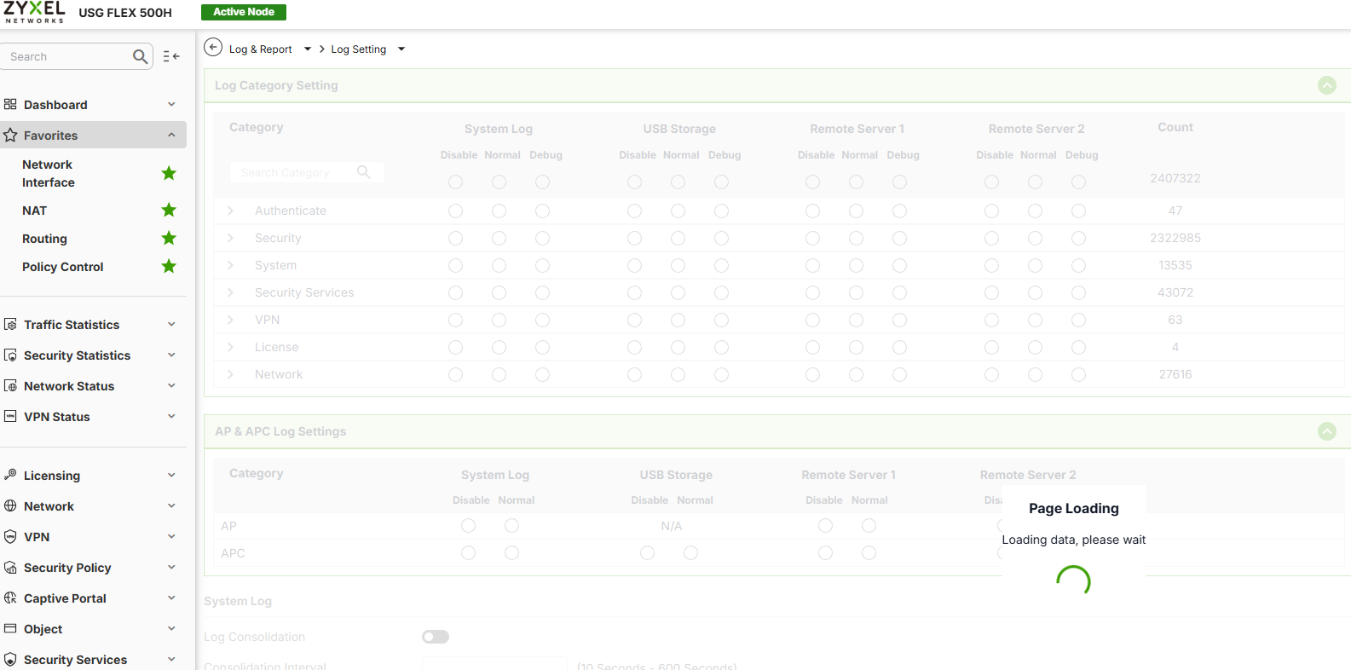This screenshot has height=670, width=1351.
Task: Click the Network globe icon
Action: point(10,505)
